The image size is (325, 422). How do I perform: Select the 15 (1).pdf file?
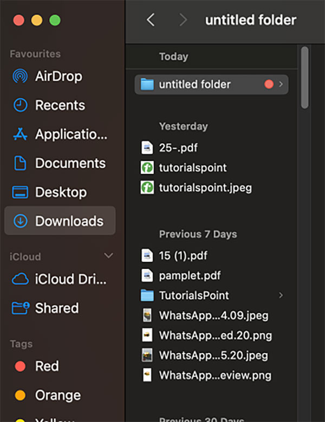(183, 255)
